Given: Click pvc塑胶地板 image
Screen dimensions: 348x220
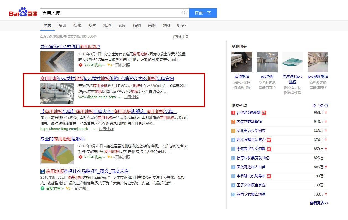Looking at the screenshot, I should pos(318,62).
